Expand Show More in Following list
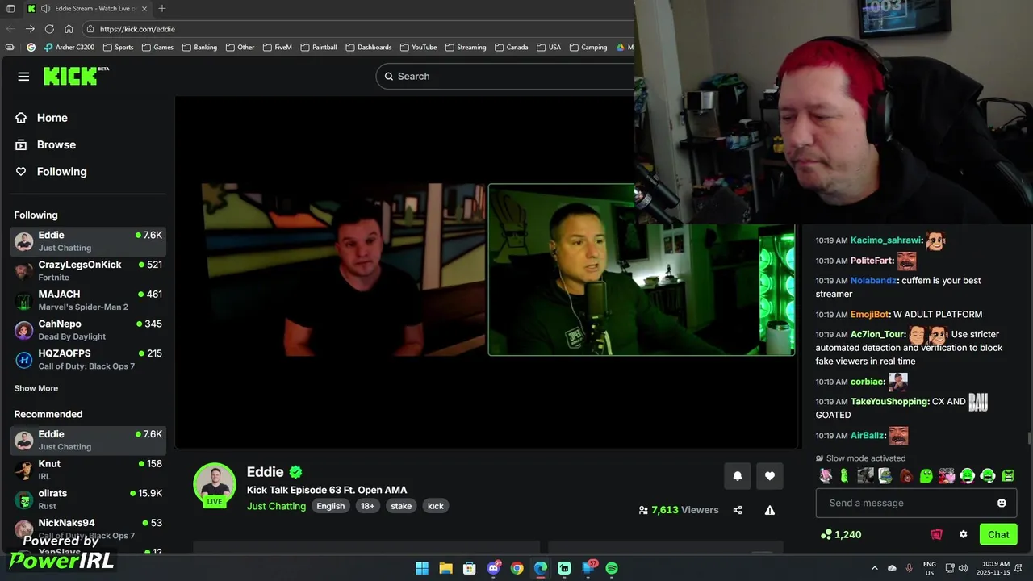Viewport: 1033px width, 581px height. (36, 388)
